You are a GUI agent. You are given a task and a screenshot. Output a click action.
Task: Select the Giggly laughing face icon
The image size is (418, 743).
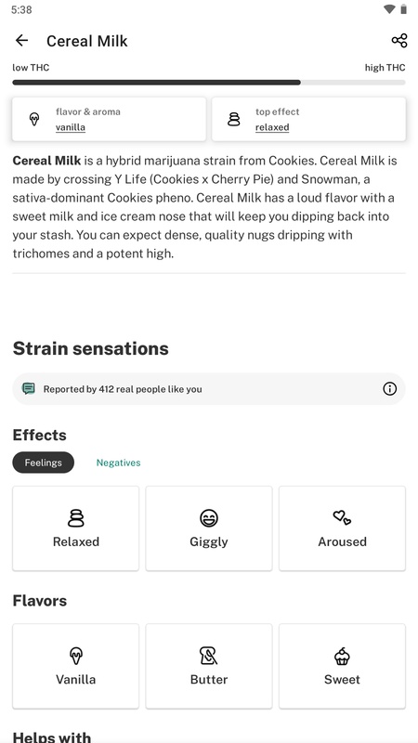coord(209,518)
